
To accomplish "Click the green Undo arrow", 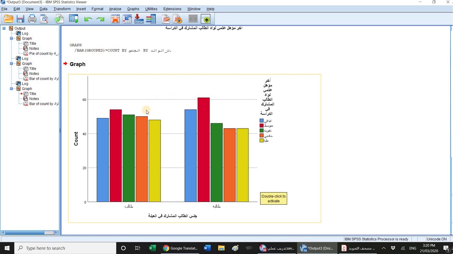I will tap(88, 19).
